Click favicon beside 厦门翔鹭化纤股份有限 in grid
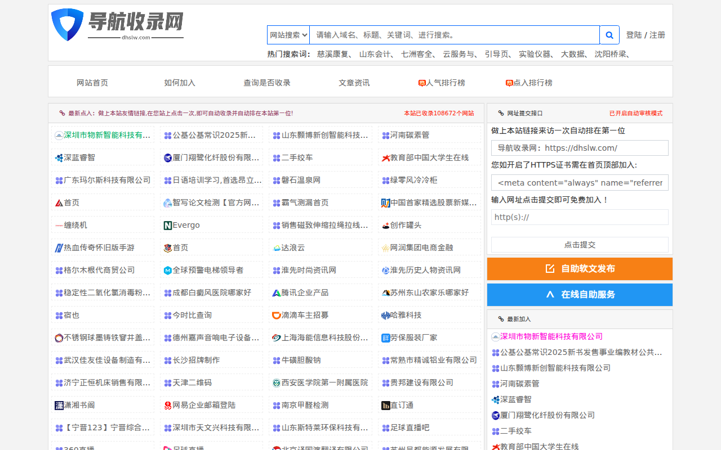The width and height of the screenshot is (721, 450). point(168,158)
